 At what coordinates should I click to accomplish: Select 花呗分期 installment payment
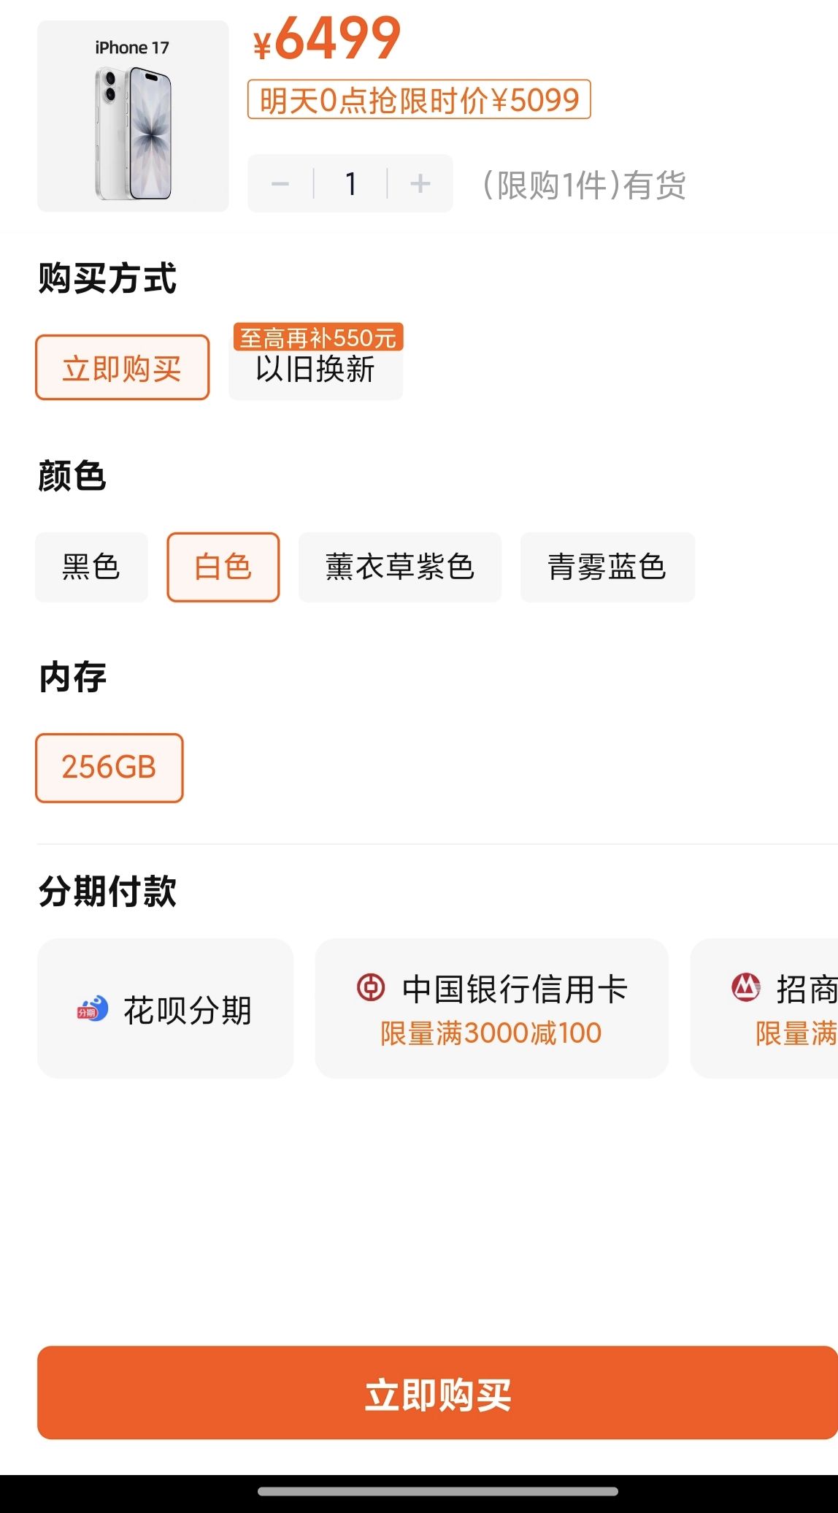(x=166, y=1009)
